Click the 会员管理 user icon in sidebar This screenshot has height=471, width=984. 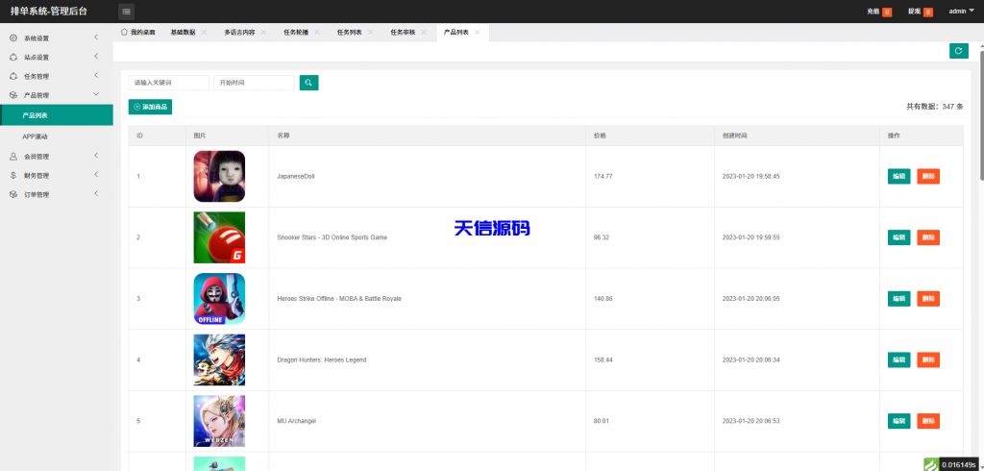[x=12, y=157]
